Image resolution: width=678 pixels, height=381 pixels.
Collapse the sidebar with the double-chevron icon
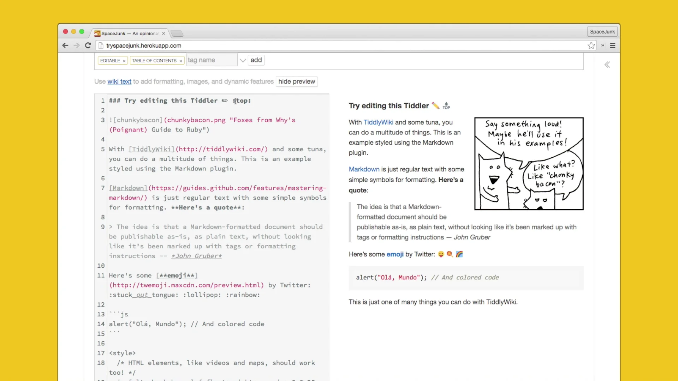coord(607,65)
